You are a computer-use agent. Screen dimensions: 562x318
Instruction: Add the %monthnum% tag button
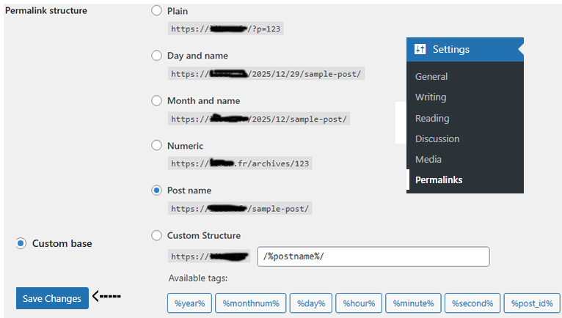[x=250, y=303]
